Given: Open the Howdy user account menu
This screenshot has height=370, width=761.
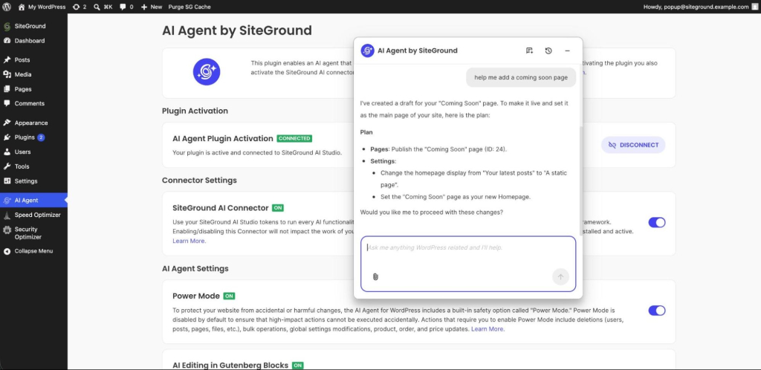Looking at the screenshot, I should (700, 7).
